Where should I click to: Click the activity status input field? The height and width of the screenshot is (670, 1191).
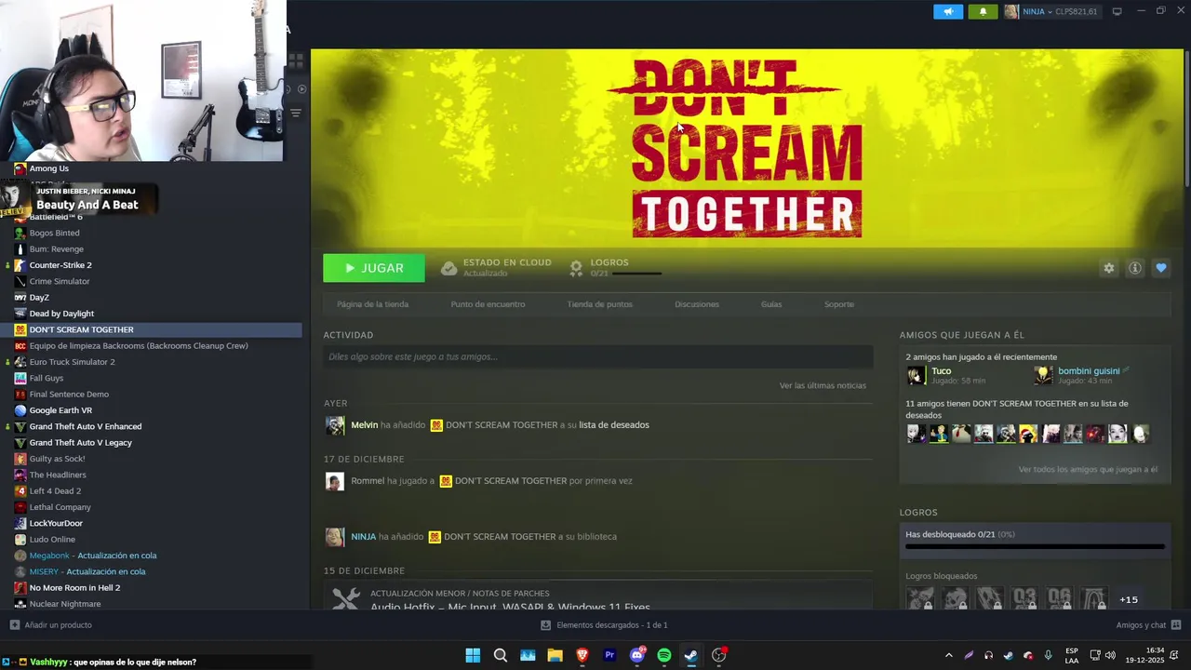point(597,356)
